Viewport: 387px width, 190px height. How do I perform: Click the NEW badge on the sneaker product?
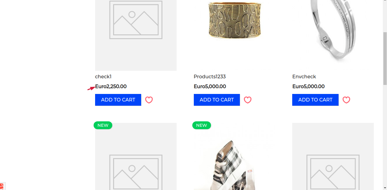coord(202,125)
